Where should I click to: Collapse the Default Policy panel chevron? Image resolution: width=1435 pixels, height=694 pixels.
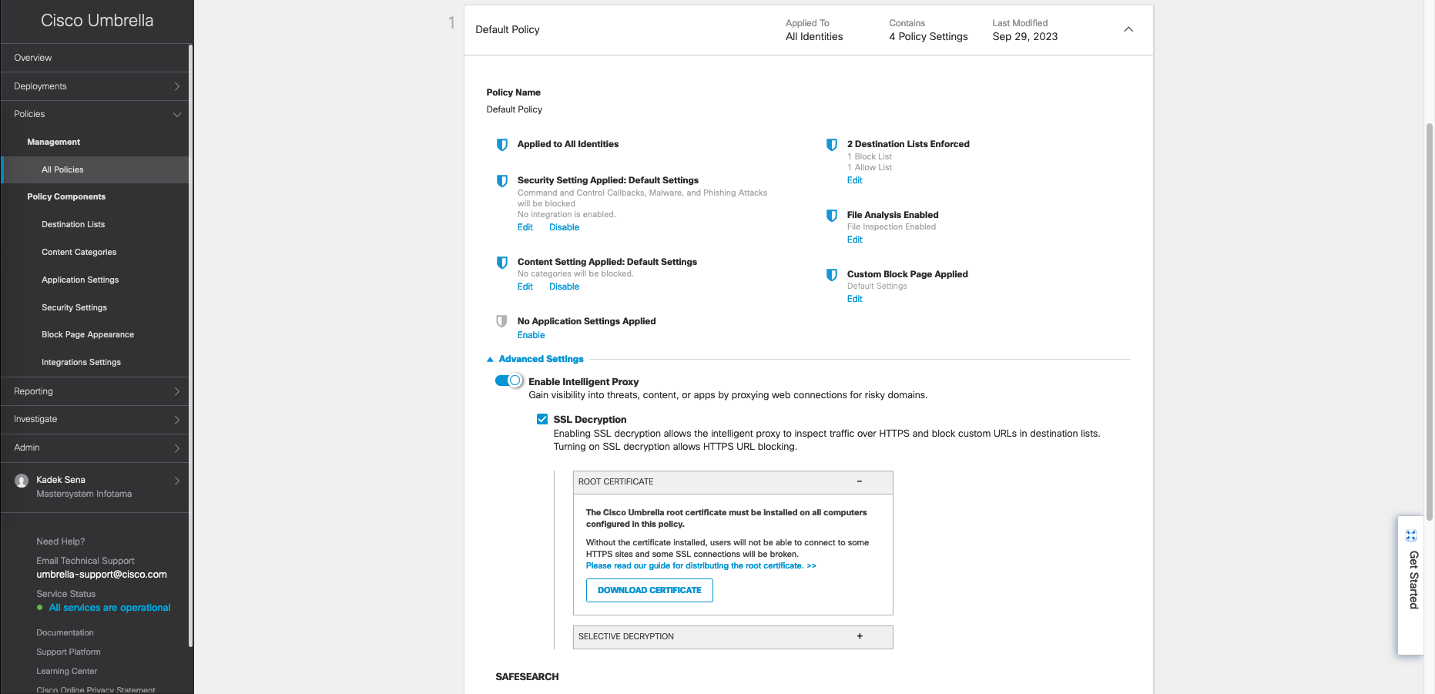[x=1128, y=29]
